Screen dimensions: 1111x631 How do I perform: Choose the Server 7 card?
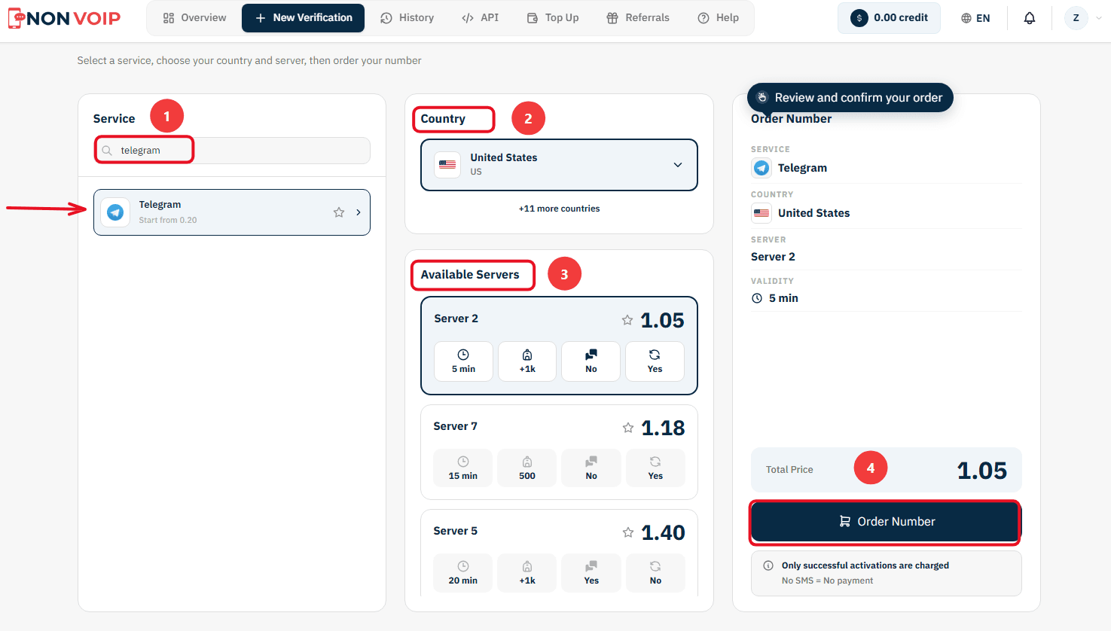pyautogui.click(x=559, y=452)
